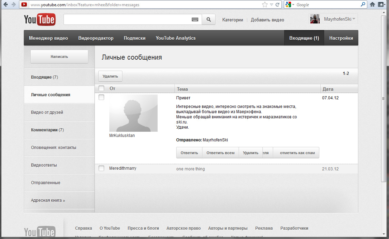The height and width of the screenshot is (239, 389).
Task: Open the Meredithmarry sender name
Action: [123, 168]
